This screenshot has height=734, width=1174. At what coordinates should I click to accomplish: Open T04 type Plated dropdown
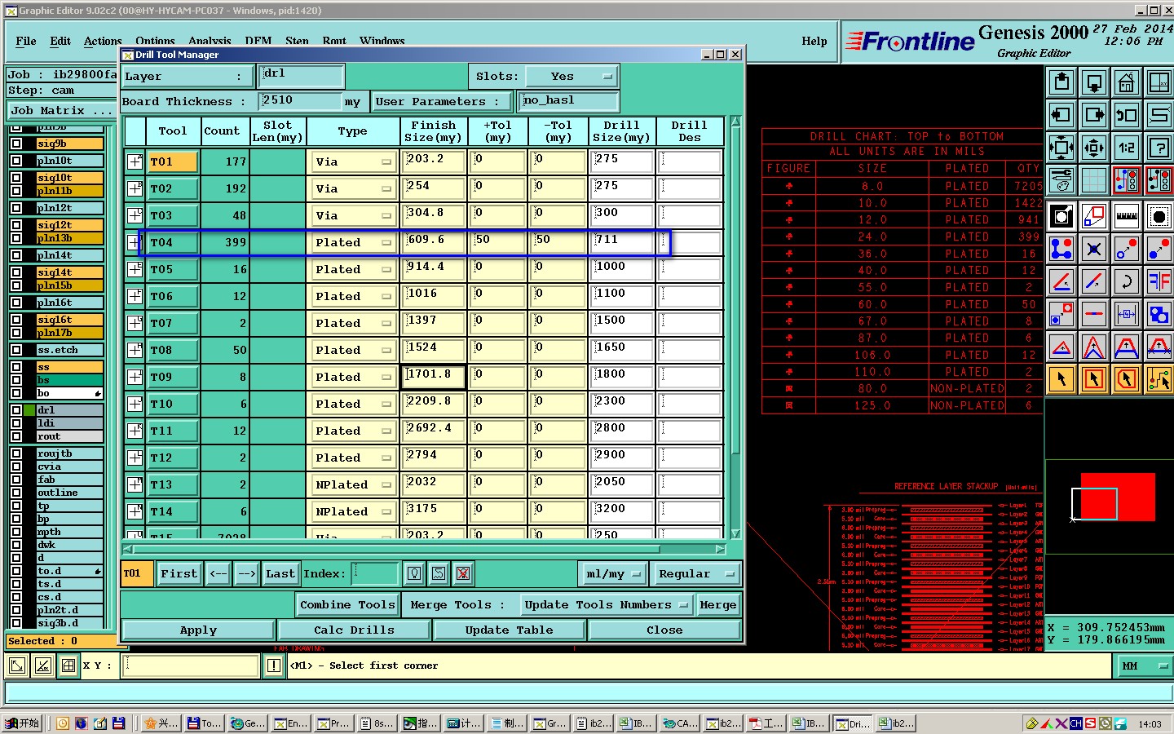click(354, 242)
